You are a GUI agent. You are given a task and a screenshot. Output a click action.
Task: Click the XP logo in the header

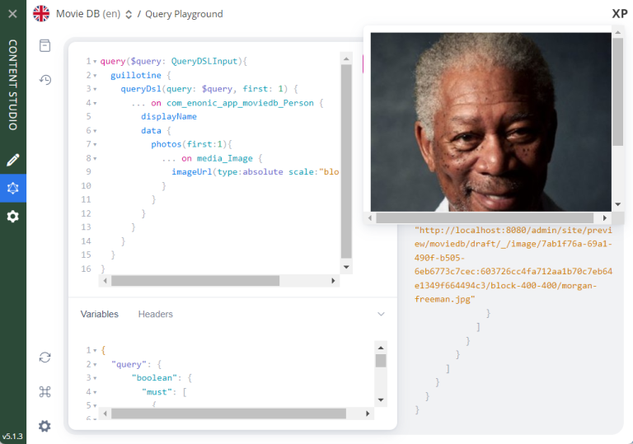pos(619,14)
